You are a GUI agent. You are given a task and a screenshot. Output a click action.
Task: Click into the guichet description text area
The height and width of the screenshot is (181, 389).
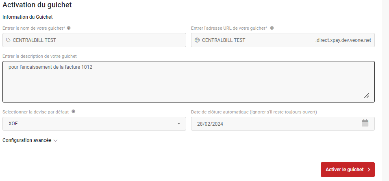coord(189,82)
